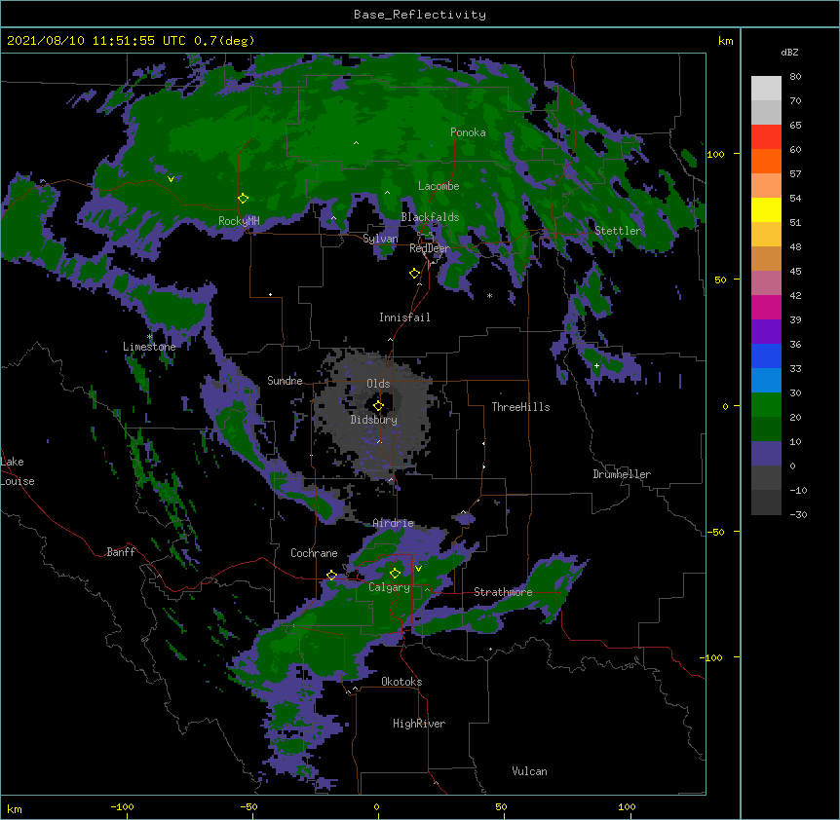
Task: Click the Stettler label
Action: pos(618,231)
